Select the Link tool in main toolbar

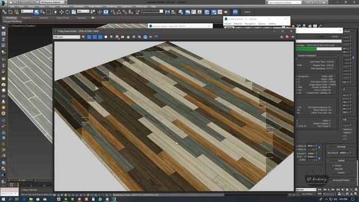pyautogui.click(x=4, y=12)
